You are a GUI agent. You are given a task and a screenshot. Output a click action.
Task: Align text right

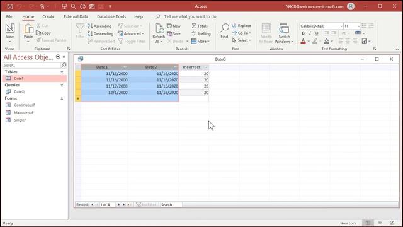coord(355,41)
